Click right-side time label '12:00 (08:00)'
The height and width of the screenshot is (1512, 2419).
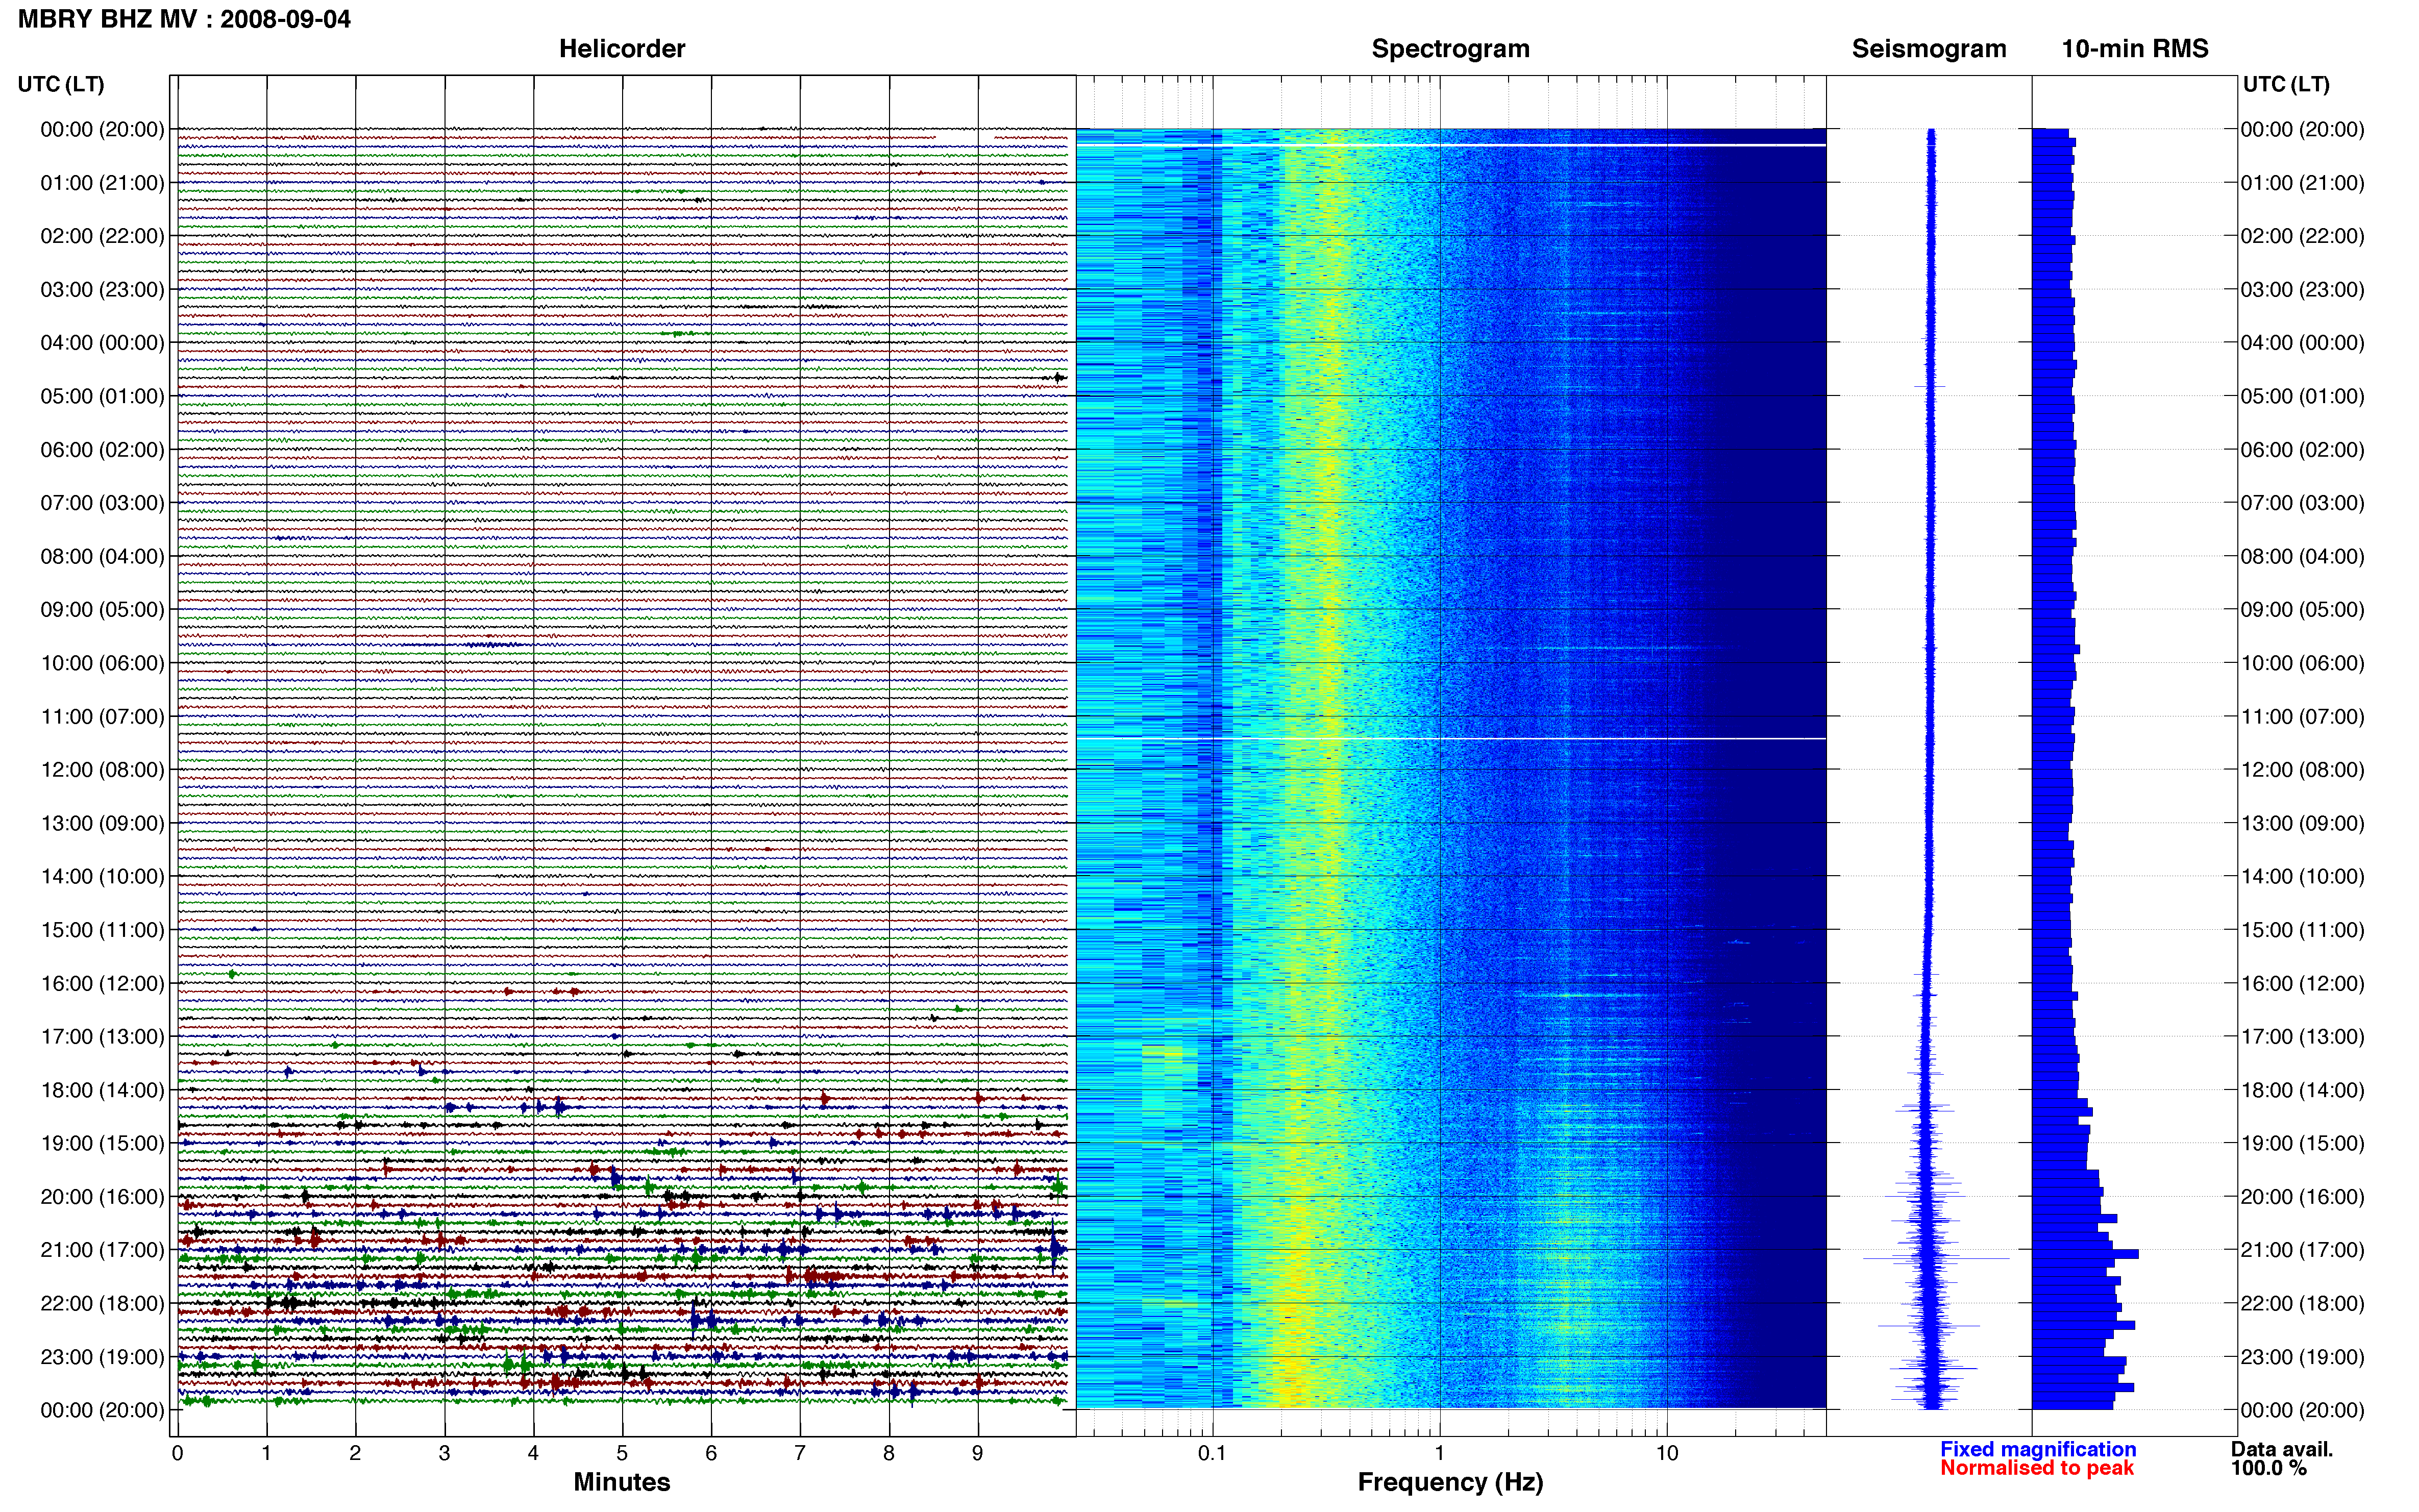tap(2302, 770)
